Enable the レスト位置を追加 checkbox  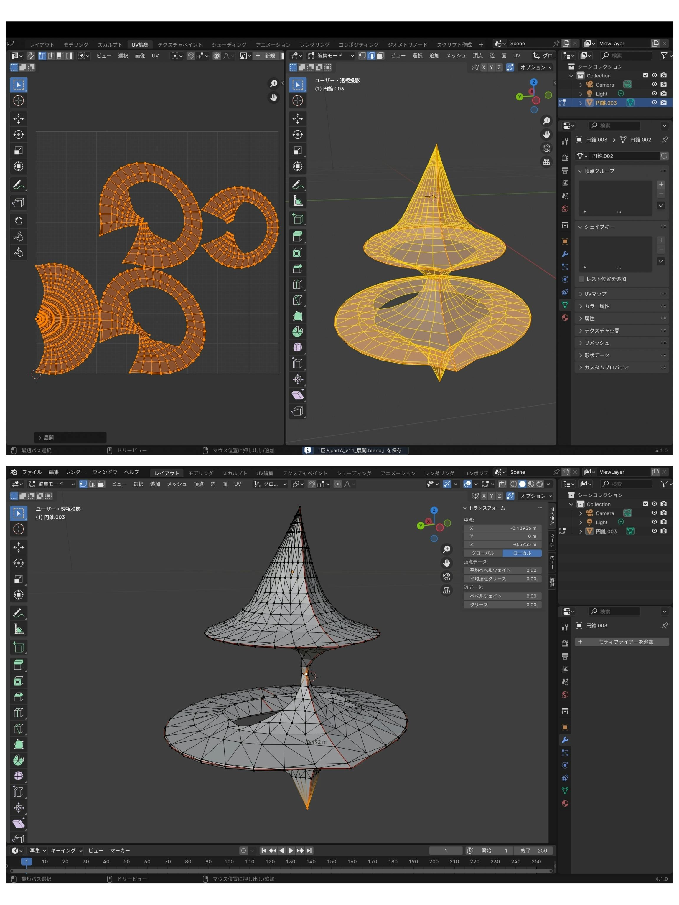click(x=581, y=279)
